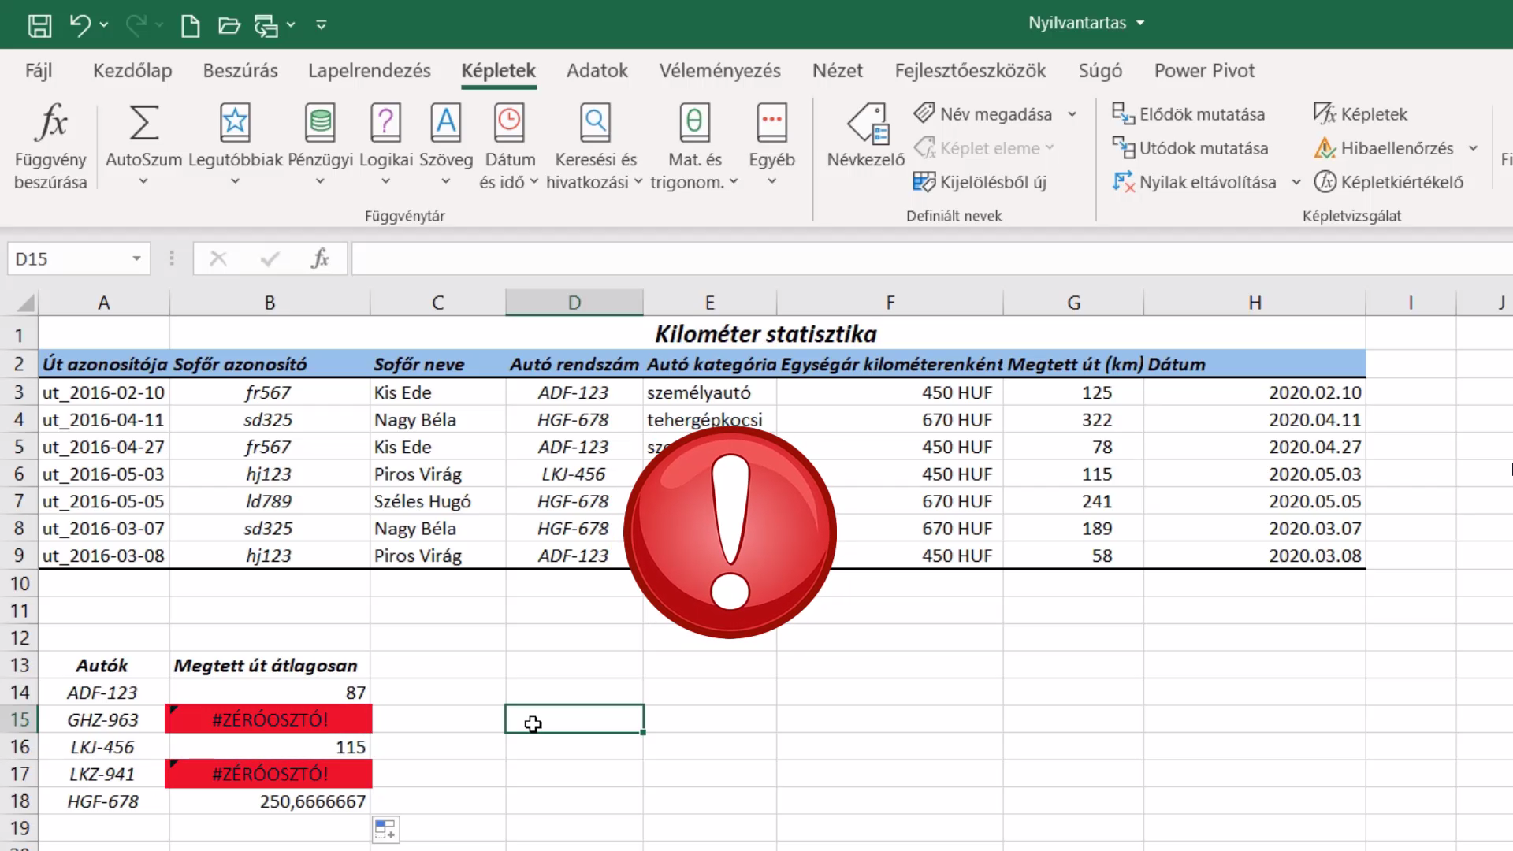This screenshot has height=851, width=1513.
Task: Open the Szöveg text functions library
Action: pos(446,146)
